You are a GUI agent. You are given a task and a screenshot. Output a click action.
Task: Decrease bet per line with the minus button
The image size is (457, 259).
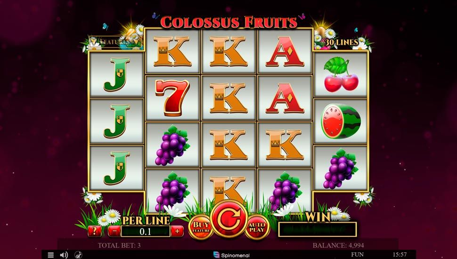coord(114,231)
